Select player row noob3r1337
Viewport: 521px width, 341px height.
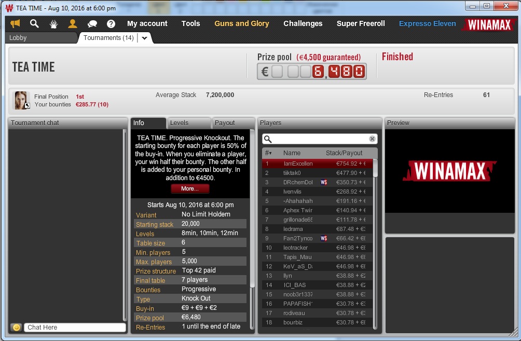[317, 294]
